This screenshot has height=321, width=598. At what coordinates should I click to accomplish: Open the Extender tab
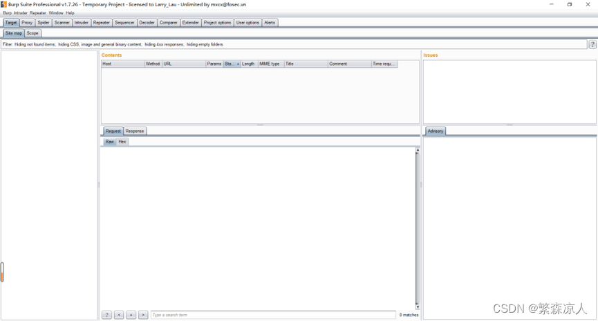pyautogui.click(x=191, y=23)
